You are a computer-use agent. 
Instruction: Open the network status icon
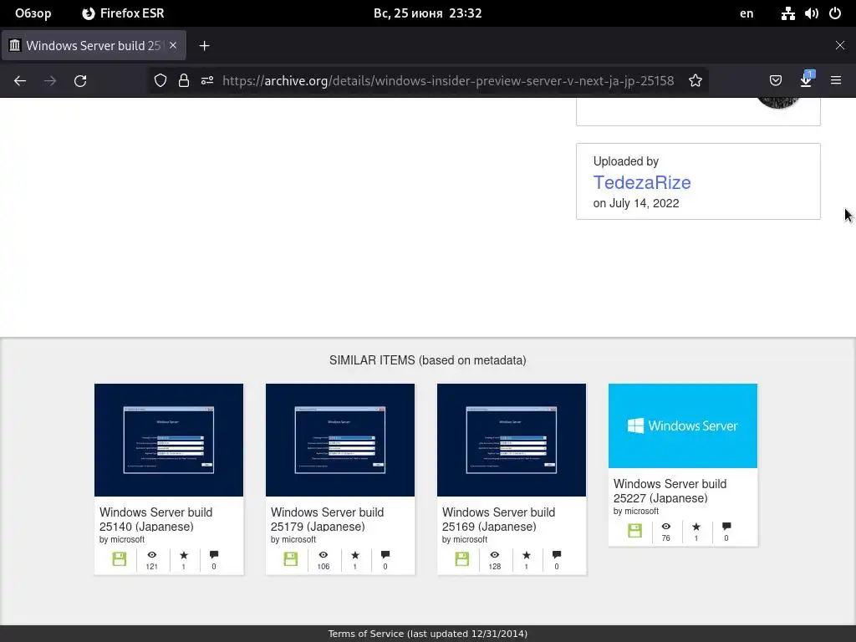(x=787, y=13)
